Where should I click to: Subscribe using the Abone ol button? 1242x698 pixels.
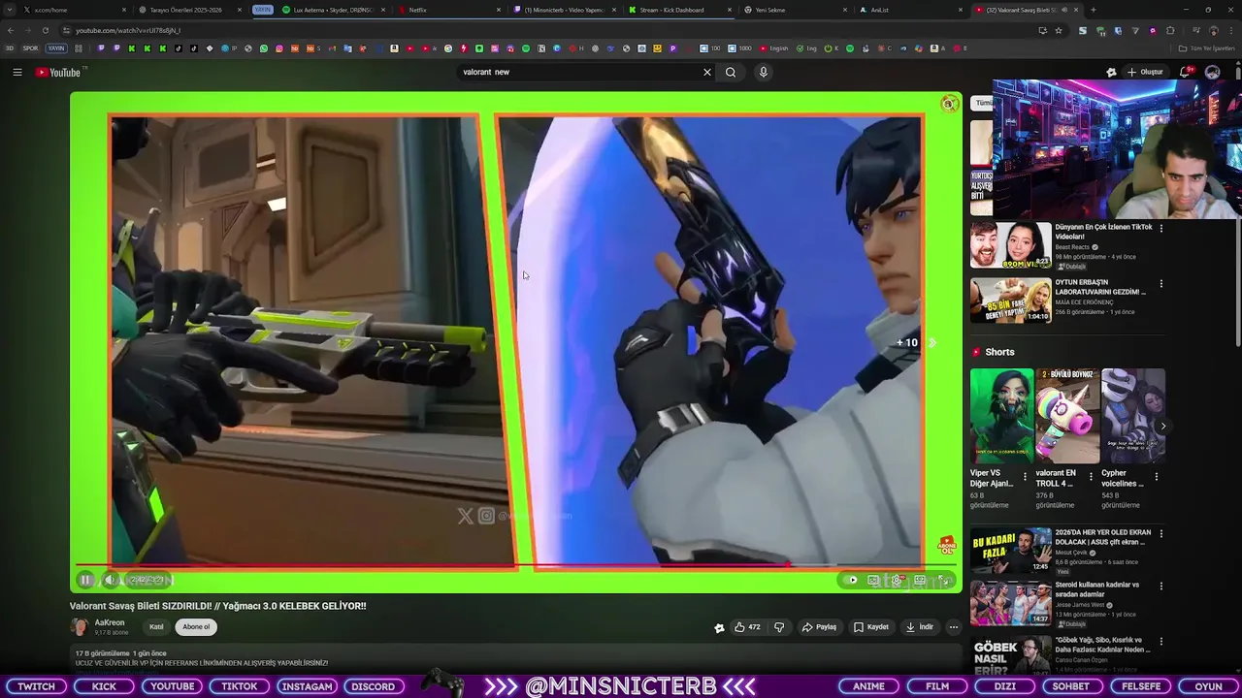pos(196,627)
